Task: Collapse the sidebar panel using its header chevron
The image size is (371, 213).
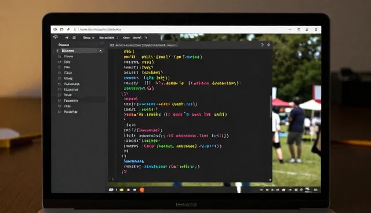Action: [x=102, y=43]
